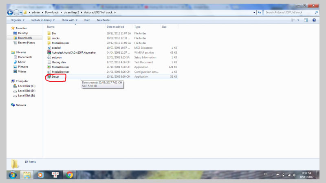Image resolution: width=326 pixels, height=183 pixels.
Task: Open the change view options arrow
Action: [299, 20]
